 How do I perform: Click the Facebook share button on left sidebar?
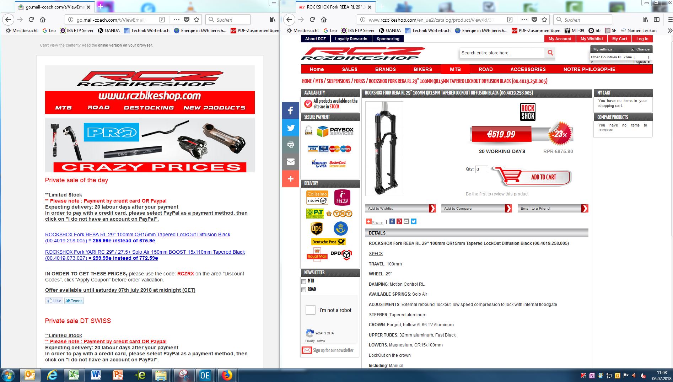(291, 111)
